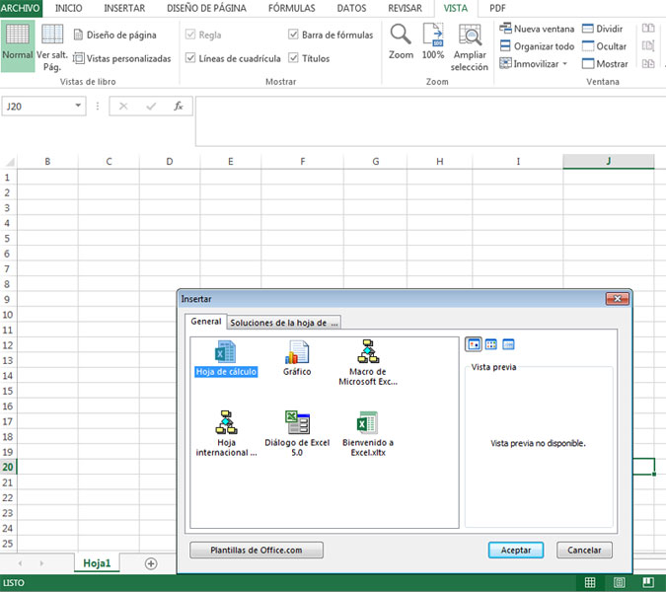Image resolution: width=666 pixels, height=592 pixels.
Task: Click Organizar todo
Action: 537,45
